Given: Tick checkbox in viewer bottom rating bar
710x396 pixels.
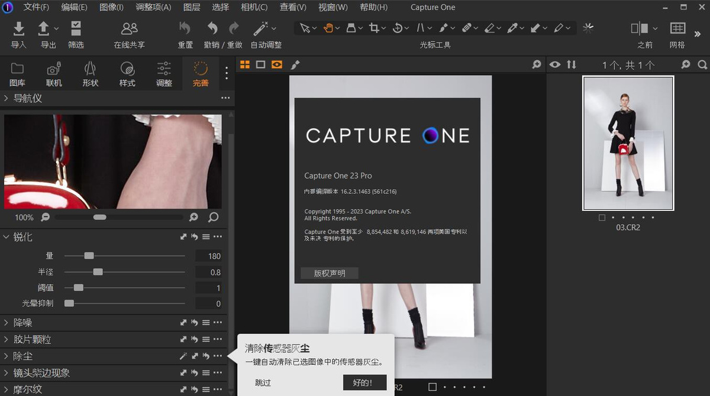Looking at the screenshot, I should coord(432,387).
